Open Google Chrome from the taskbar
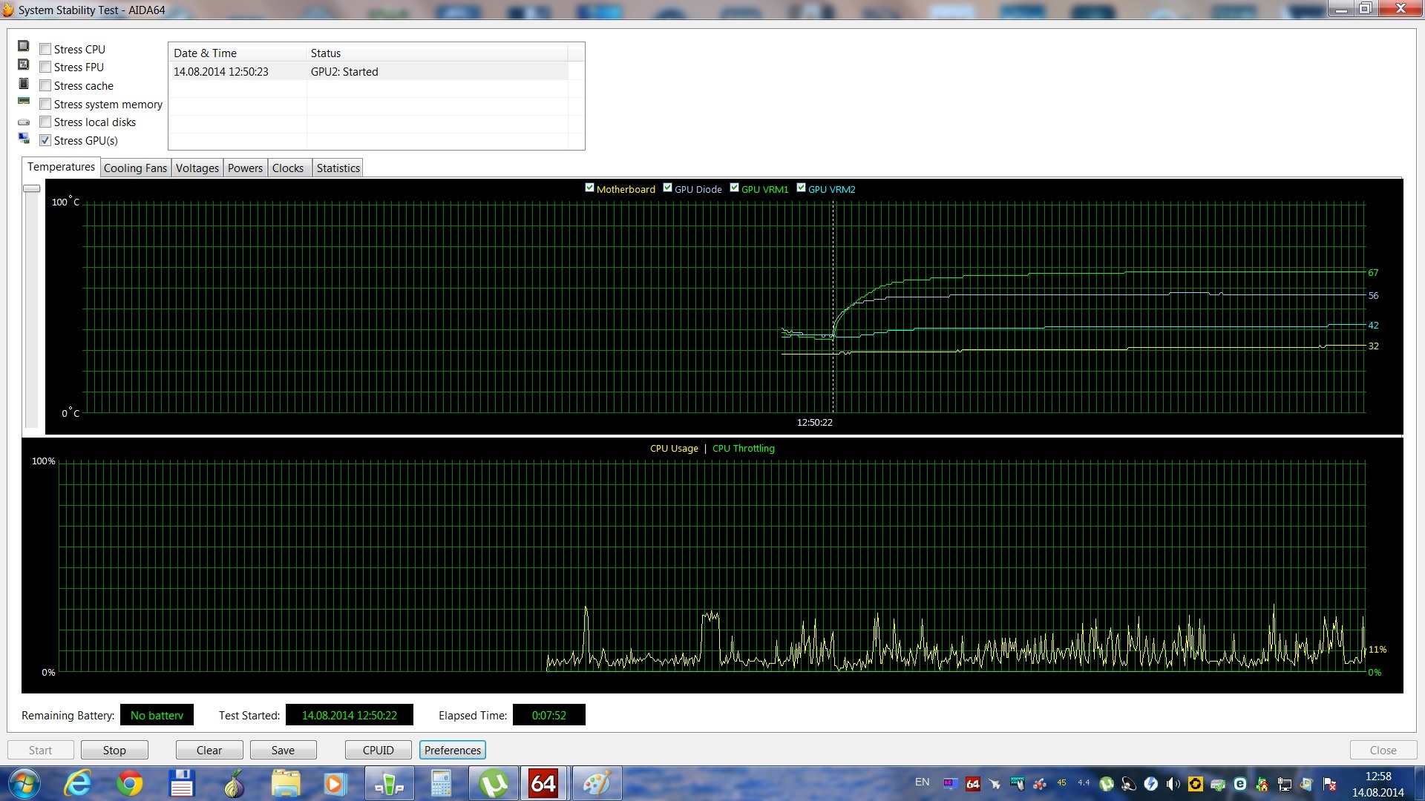 coord(129,784)
